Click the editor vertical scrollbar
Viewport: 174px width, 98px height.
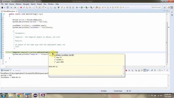[x=167, y=42]
